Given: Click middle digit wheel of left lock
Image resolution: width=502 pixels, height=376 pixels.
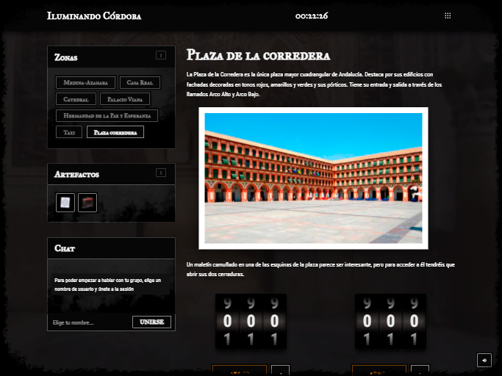Looking at the screenshot, I should (251, 321).
